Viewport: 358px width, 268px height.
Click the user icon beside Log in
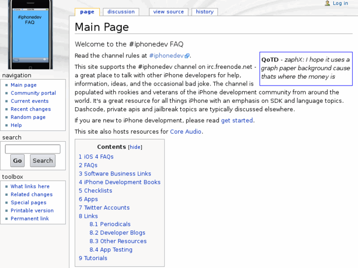point(327,3)
